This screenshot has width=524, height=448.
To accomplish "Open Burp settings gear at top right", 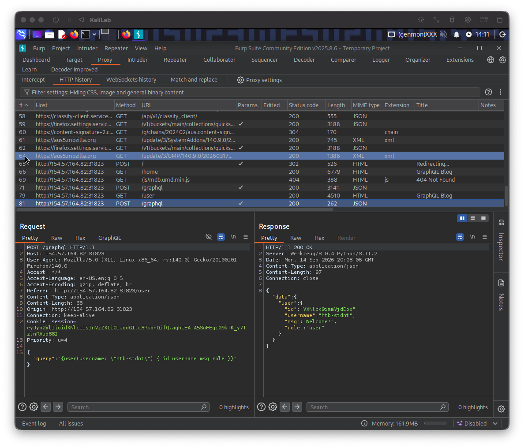I will [503, 60].
